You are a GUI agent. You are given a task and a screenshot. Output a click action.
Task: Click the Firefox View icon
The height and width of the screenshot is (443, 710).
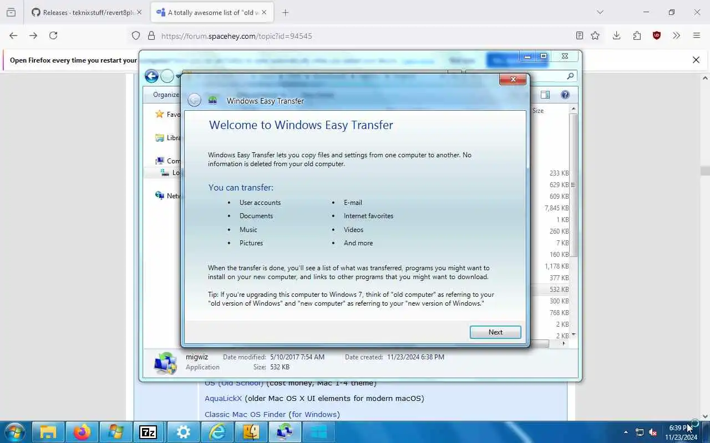click(x=11, y=12)
